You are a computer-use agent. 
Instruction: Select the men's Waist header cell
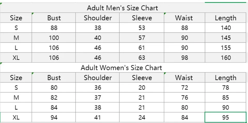coord(184,18)
